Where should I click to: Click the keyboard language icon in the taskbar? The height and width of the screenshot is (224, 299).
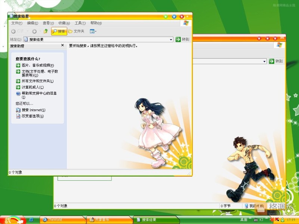point(256,220)
